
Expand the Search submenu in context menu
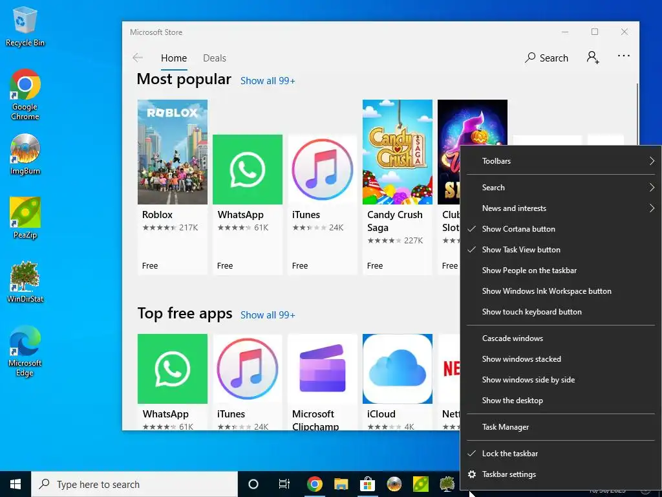point(561,188)
